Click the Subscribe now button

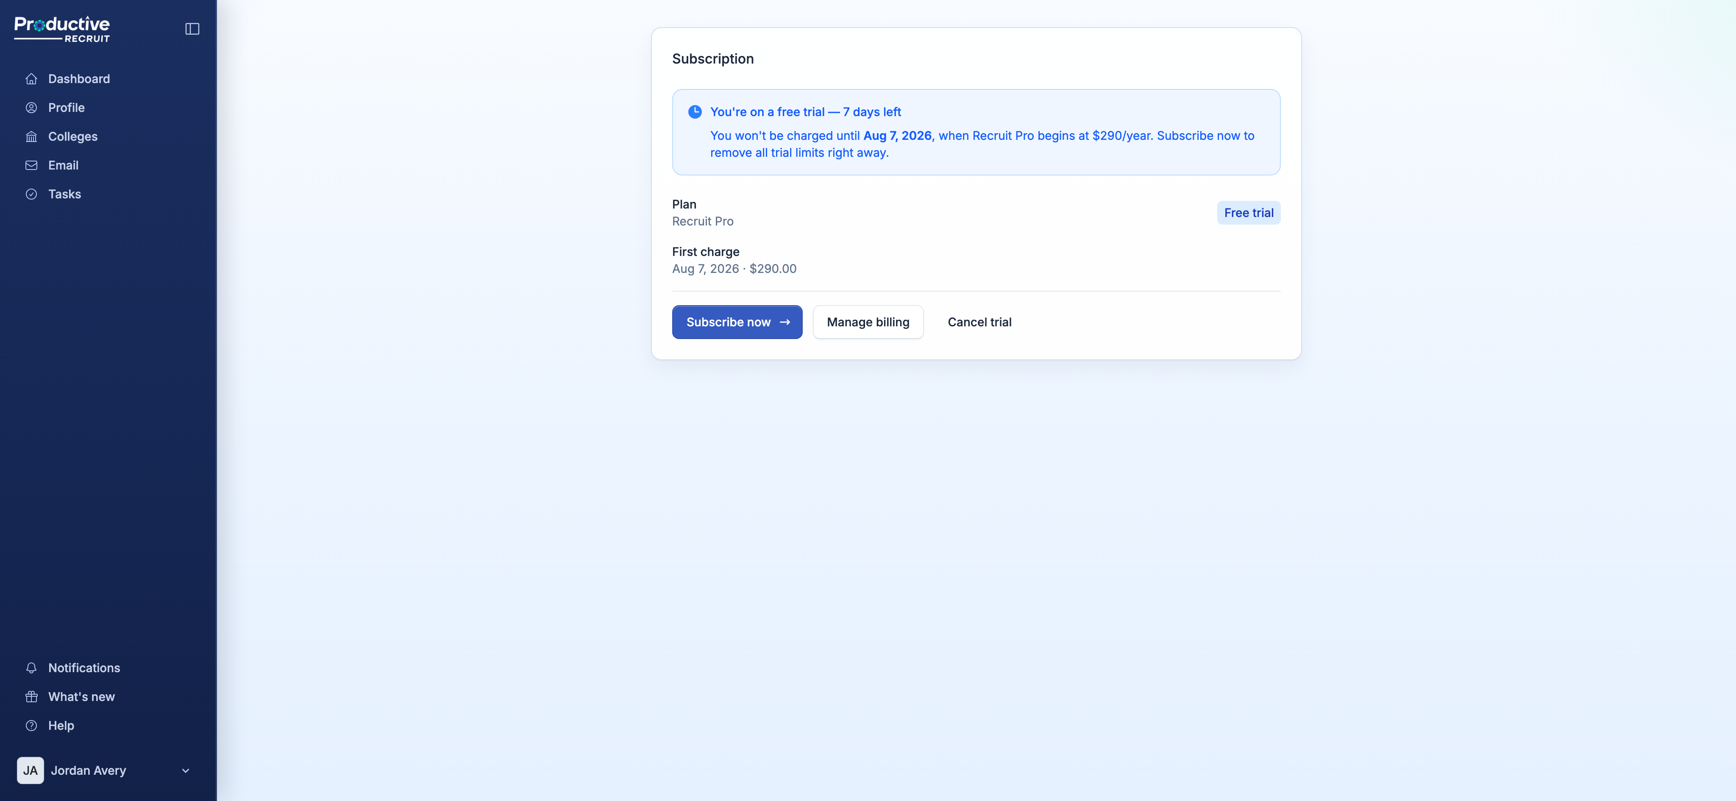pyautogui.click(x=737, y=322)
